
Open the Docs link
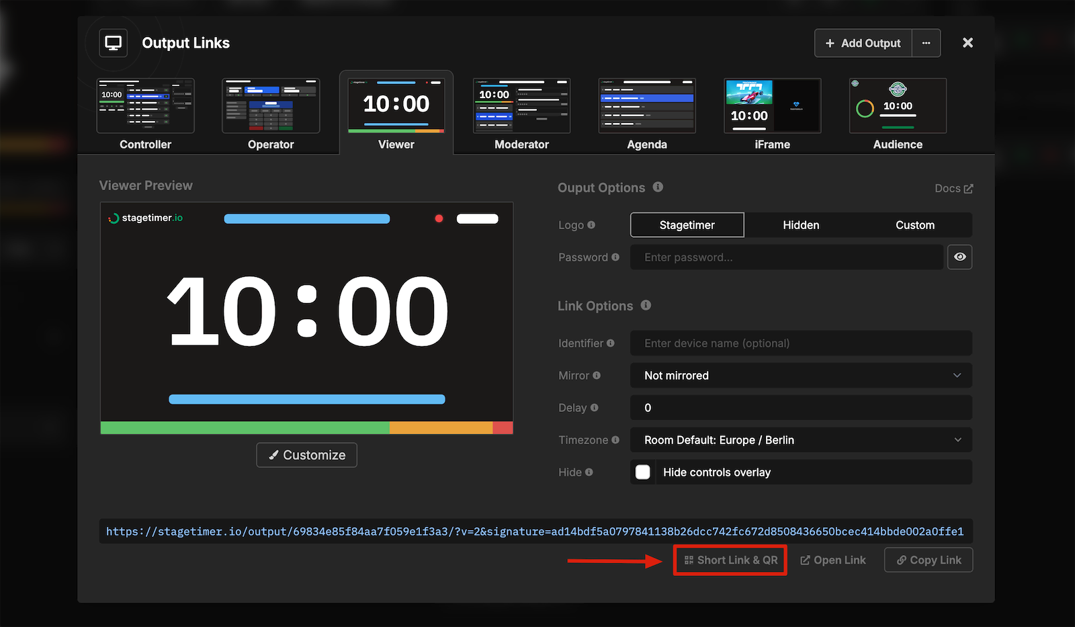953,188
